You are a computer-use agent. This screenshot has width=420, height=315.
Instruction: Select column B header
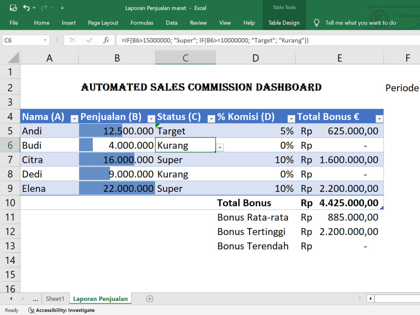coord(117,58)
